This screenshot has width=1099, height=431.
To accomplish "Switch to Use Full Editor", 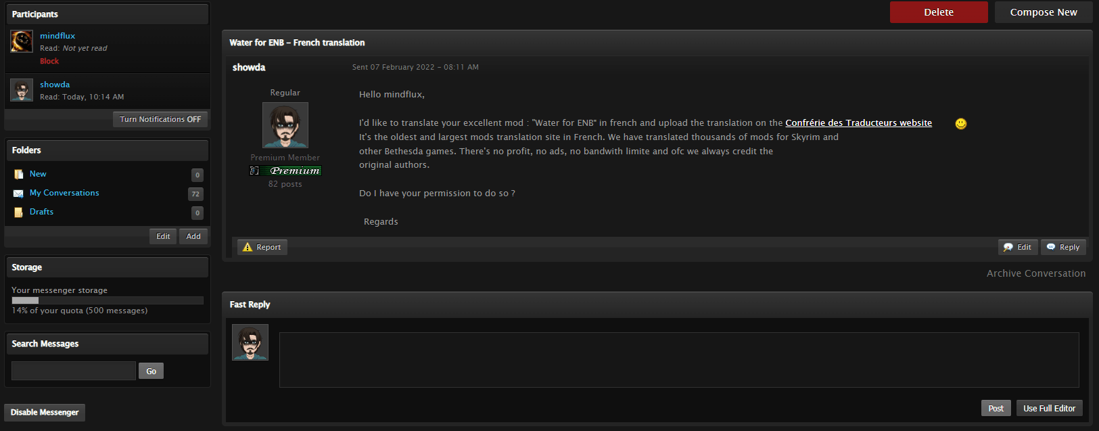I will 1049,408.
